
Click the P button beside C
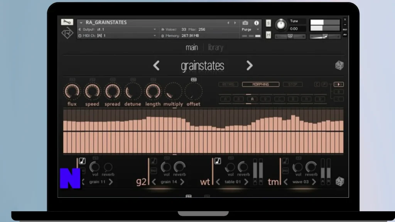(324, 84)
